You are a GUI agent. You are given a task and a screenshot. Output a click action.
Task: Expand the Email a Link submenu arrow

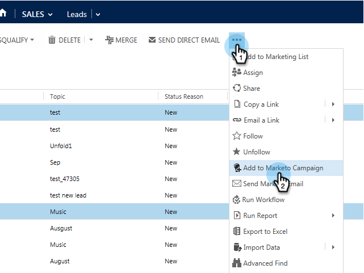tap(333, 120)
